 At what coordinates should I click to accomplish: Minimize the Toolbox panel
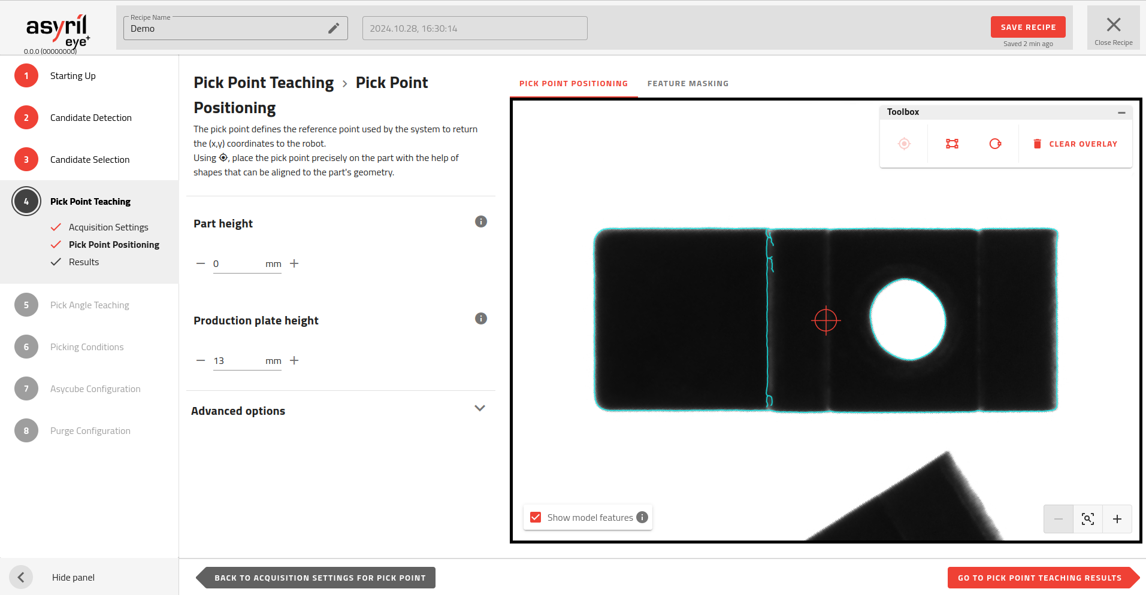coord(1121,113)
